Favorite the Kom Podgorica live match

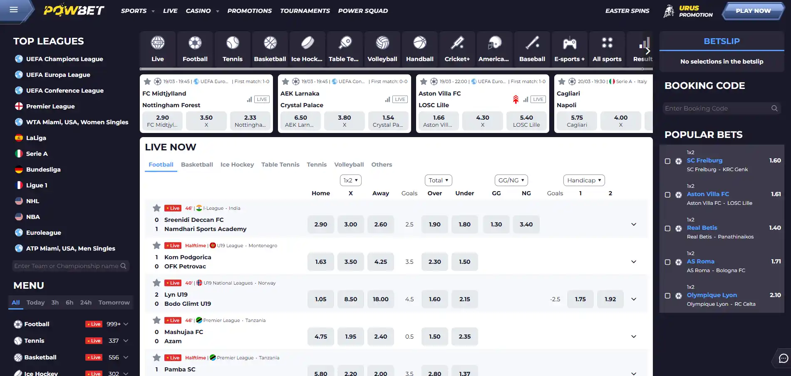pyautogui.click(x=156, y=246)
